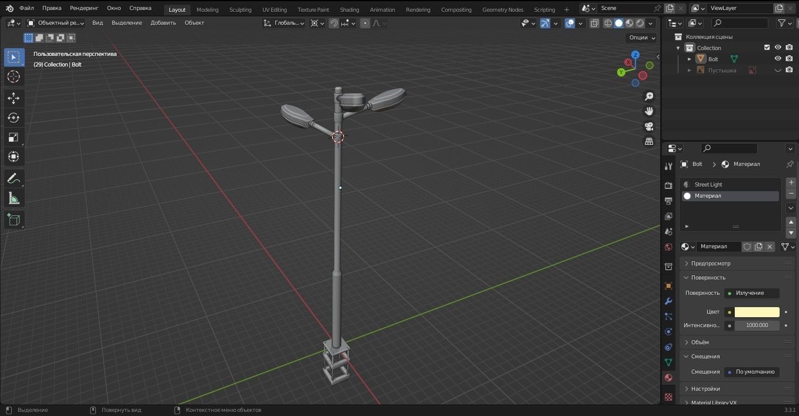Remove the selected material slot
Screen dimensions: 799x416
click(x=791, y=194)
